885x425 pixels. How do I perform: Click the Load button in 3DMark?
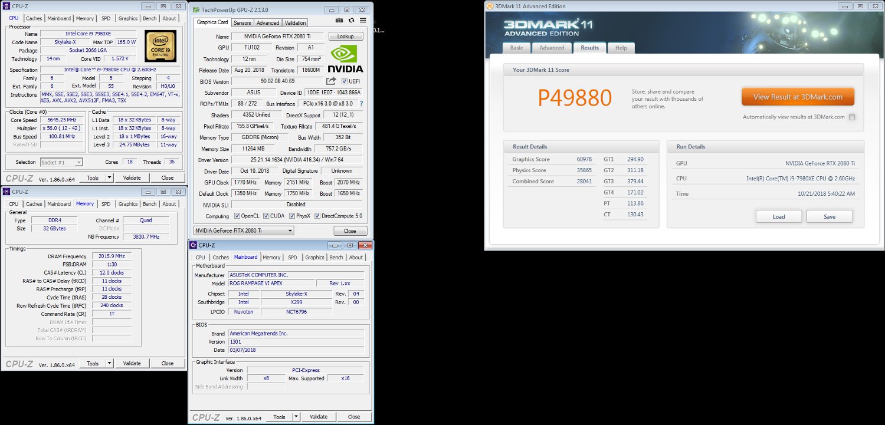(779, 216)
